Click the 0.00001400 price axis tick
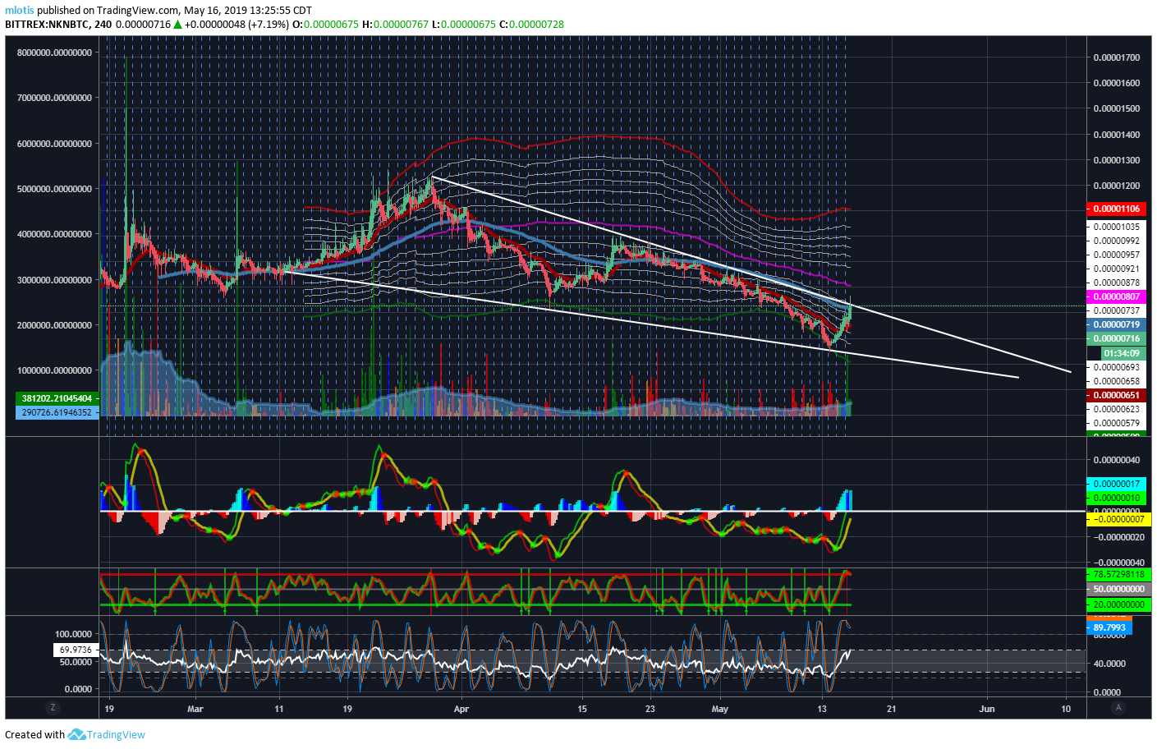This screenshot has width=1157, height=749. (1116, 135)
